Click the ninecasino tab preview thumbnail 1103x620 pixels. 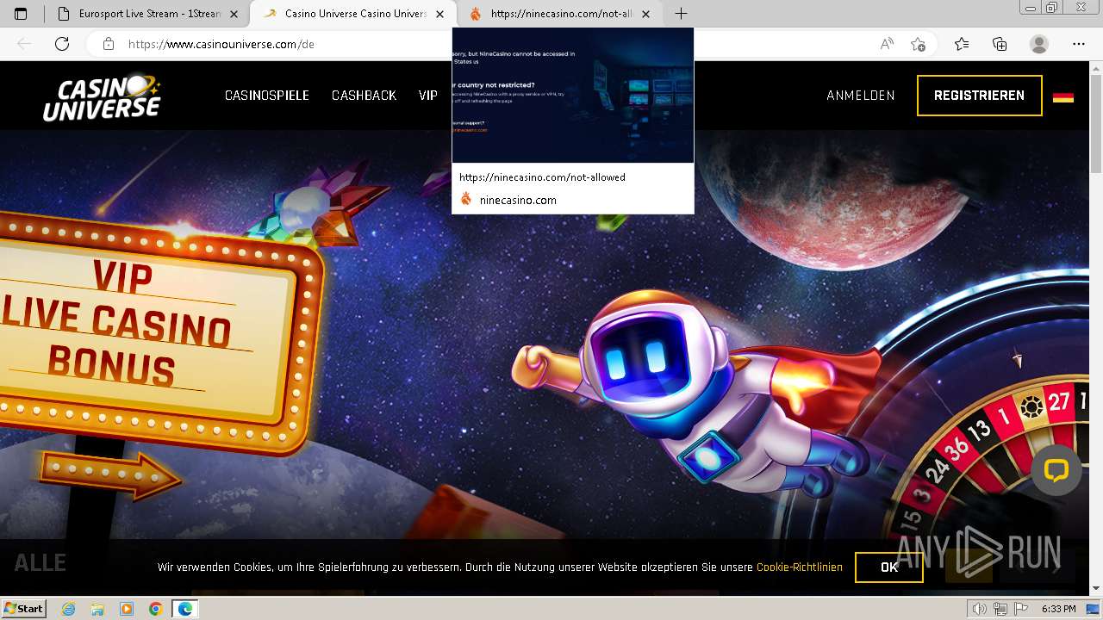[x=573, y=96]
